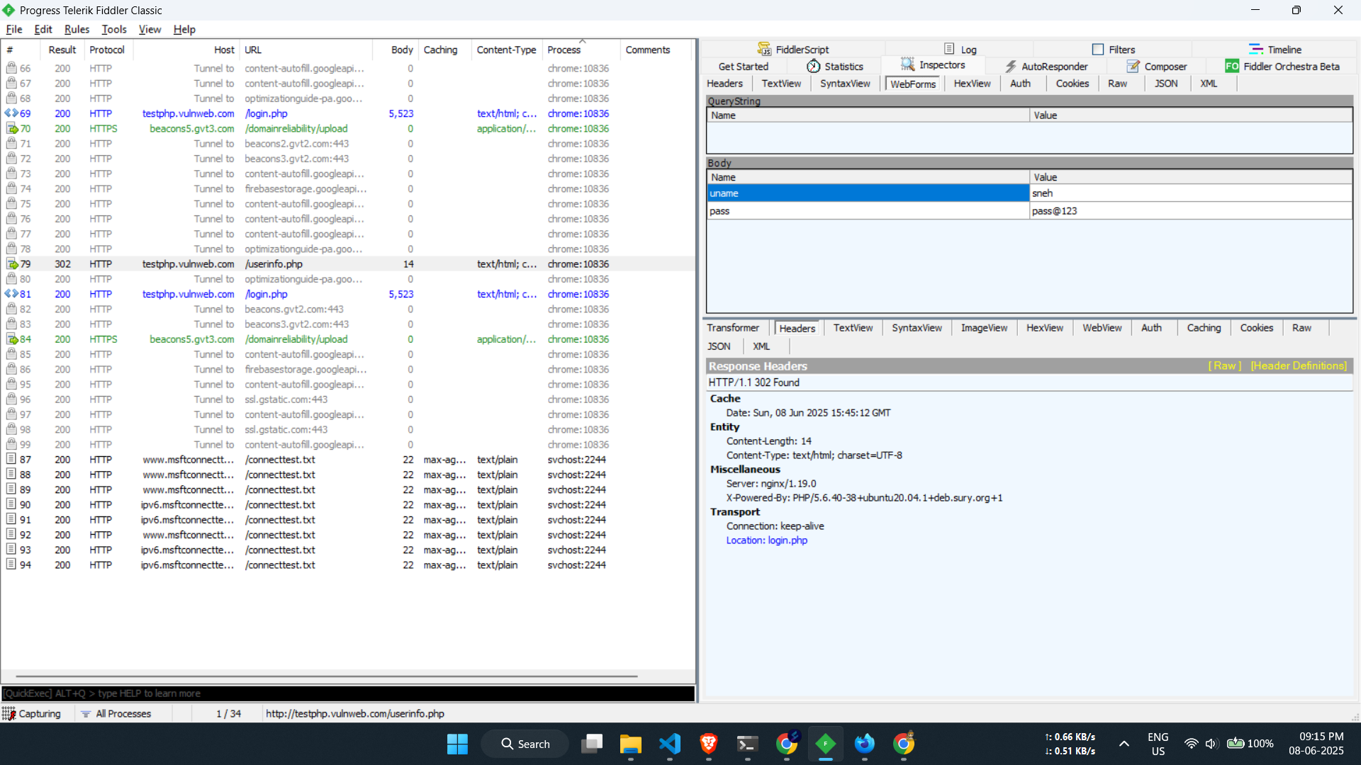Image resolution: width=1361 pixels, height=765 pixels.
Task: Open the View menu
Action: 150,29
